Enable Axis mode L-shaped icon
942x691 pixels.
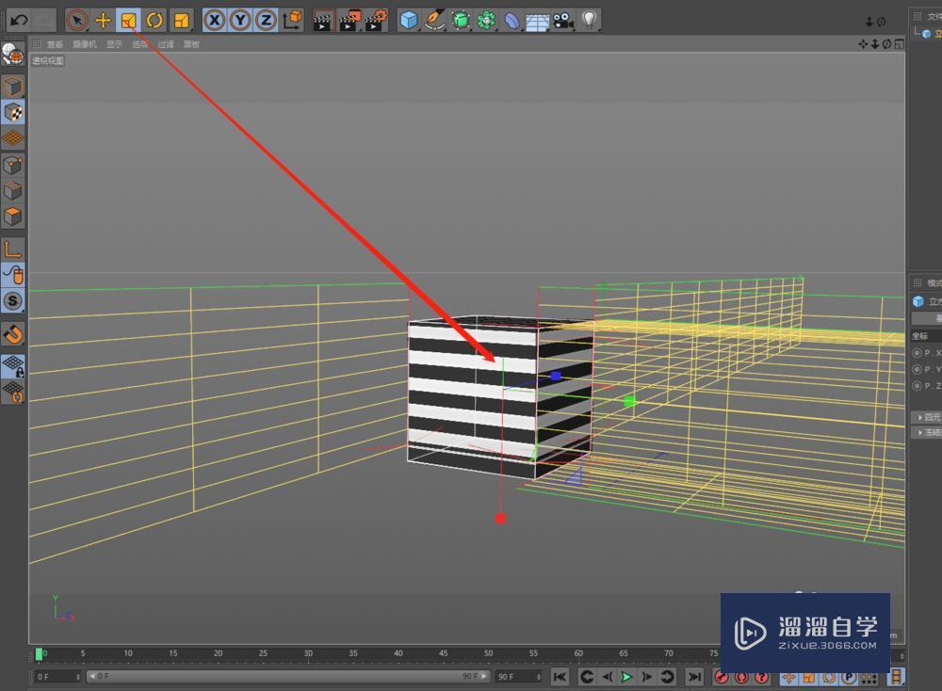click(x=12, y=249)
